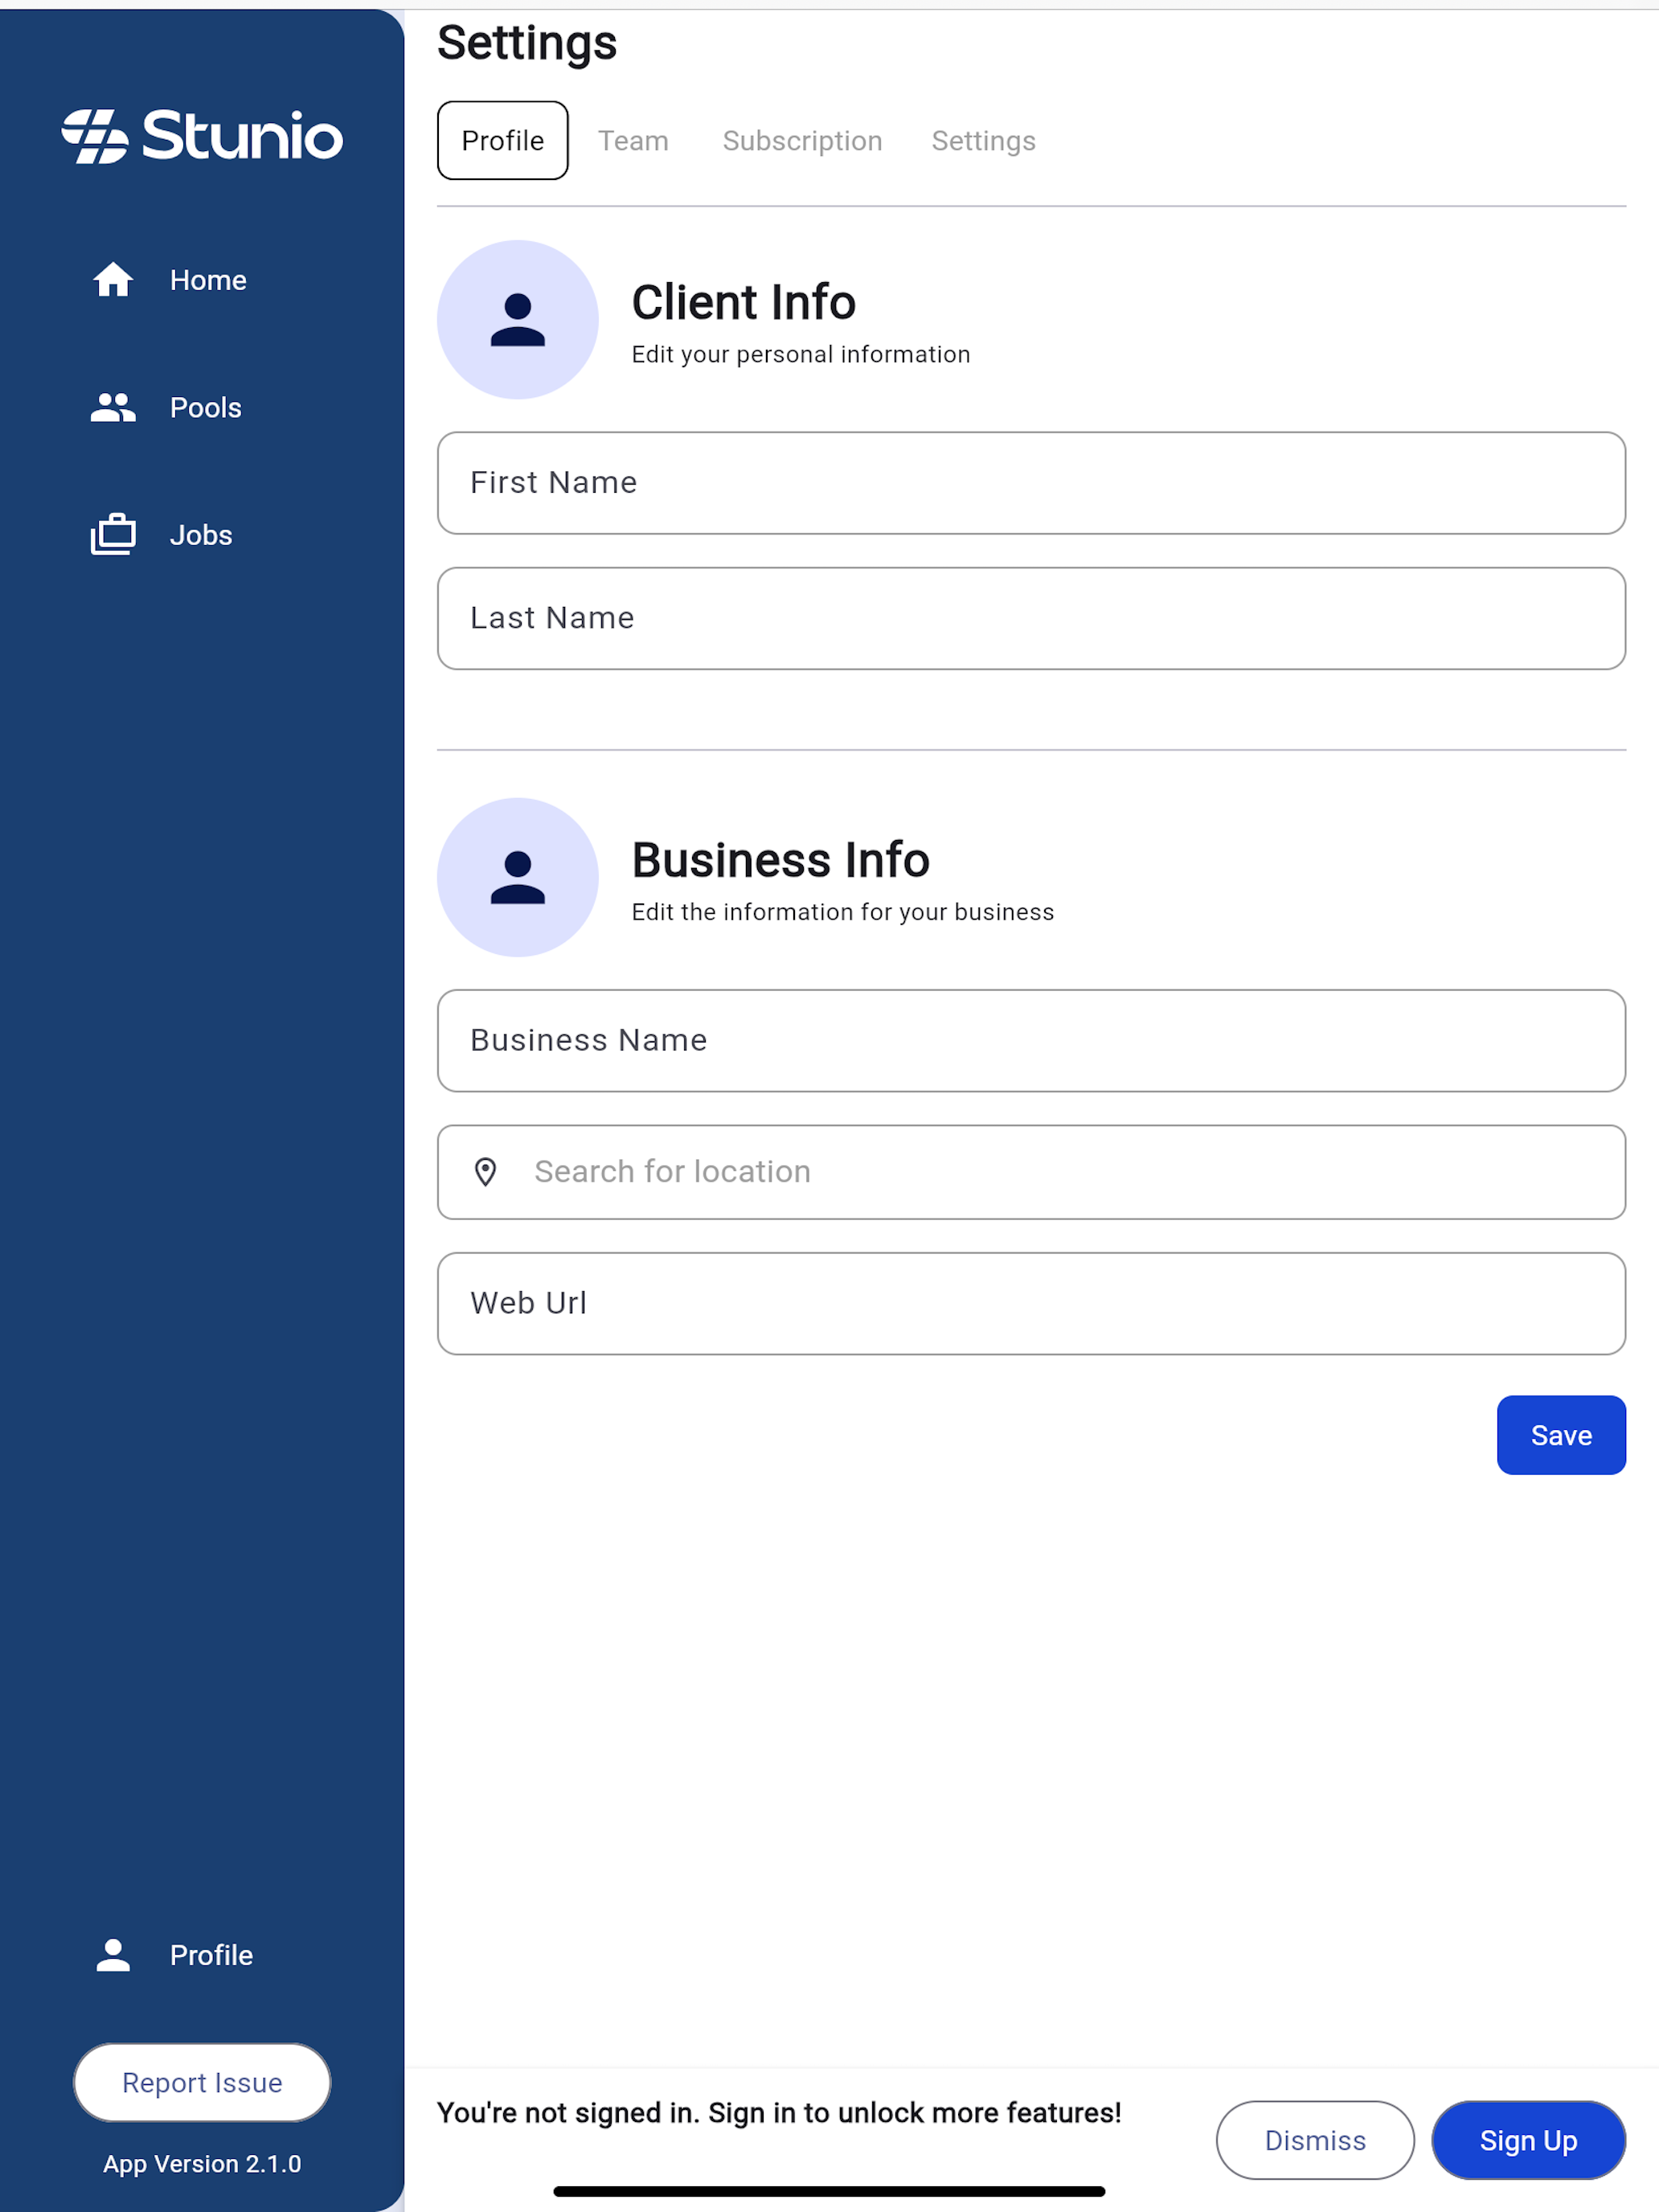Focus the First Name field
The height and width of the screenshot is (2212, 1659).
[1031, 483]
